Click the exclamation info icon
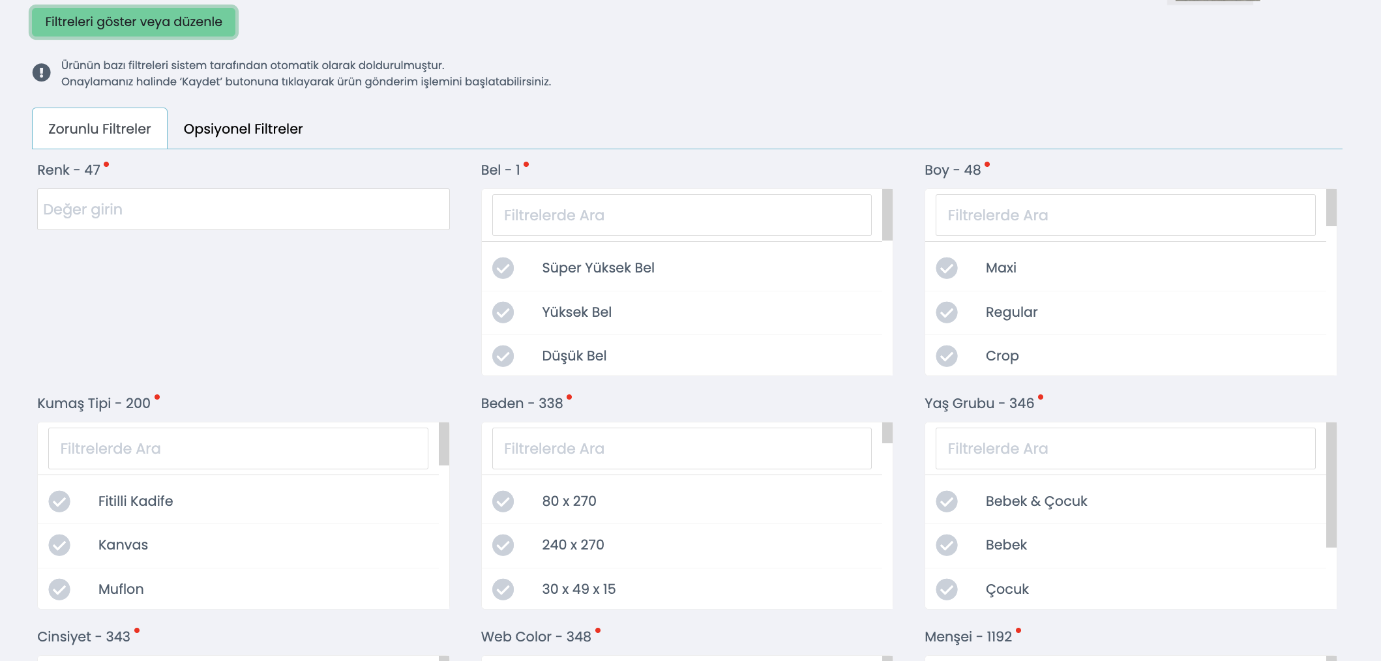Screen dimensions: 1381x661 [41, 72]
